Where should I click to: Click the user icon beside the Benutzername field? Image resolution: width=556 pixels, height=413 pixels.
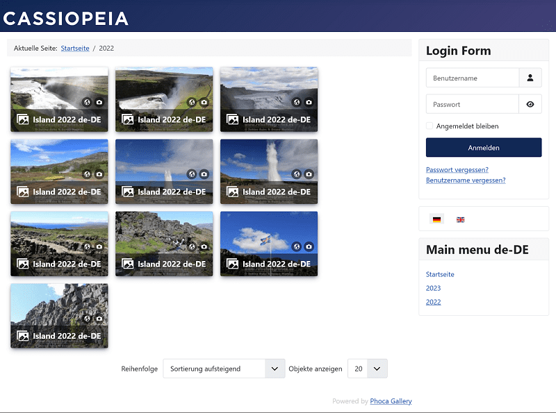530,78
